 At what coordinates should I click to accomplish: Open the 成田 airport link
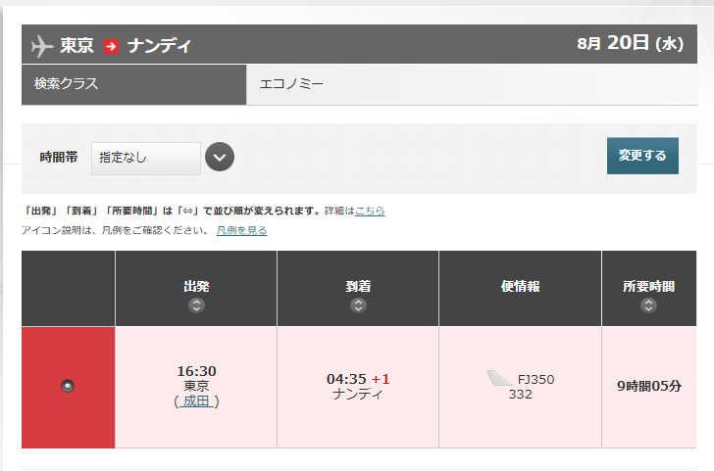(x=196, y=401)
